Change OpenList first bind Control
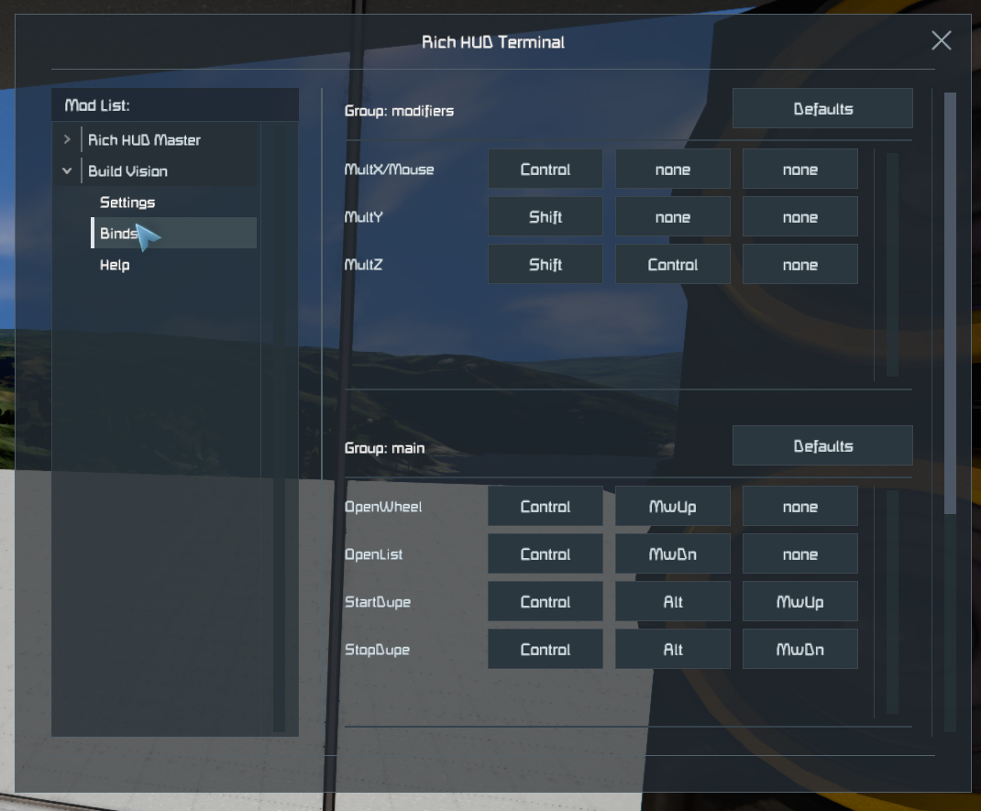This screenshot has width=981, height=811. [545, 553]
